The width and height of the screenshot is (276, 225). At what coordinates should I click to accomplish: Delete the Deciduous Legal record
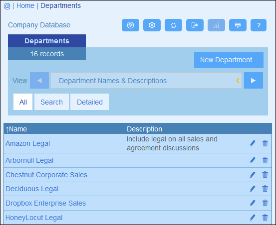[265, 189]
